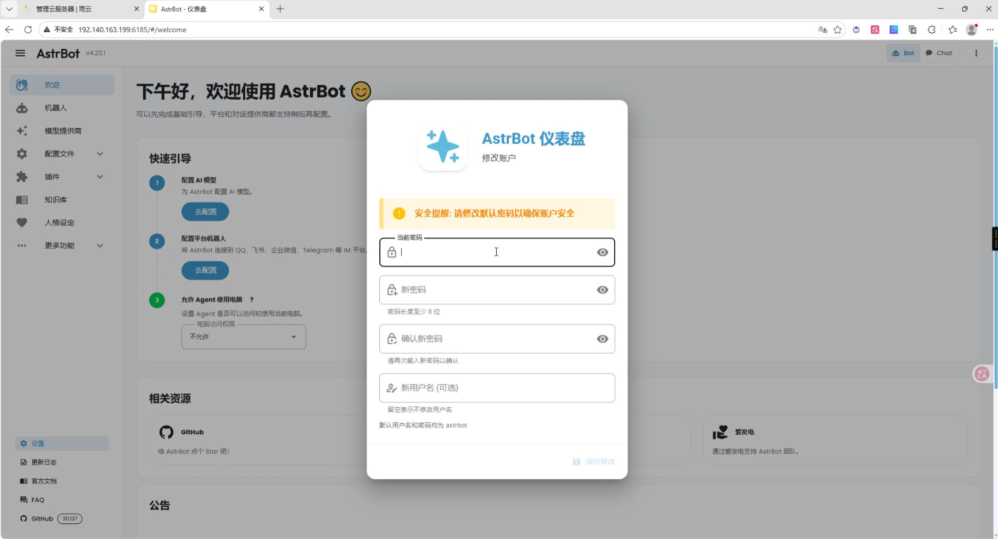Expand the 插件 sidebar section
The height and width of the screenshot is (539, 998).
pyautogui.click(x=100, y=177)
